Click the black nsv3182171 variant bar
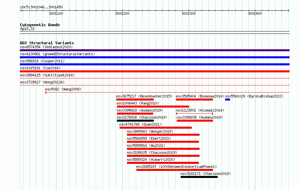The image size is (299, 190). (x=199, y=177)
